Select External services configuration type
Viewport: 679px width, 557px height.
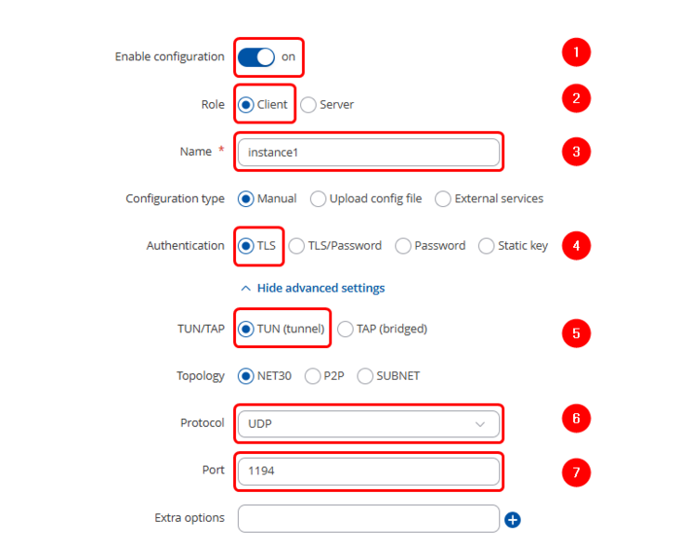(443, 199)
